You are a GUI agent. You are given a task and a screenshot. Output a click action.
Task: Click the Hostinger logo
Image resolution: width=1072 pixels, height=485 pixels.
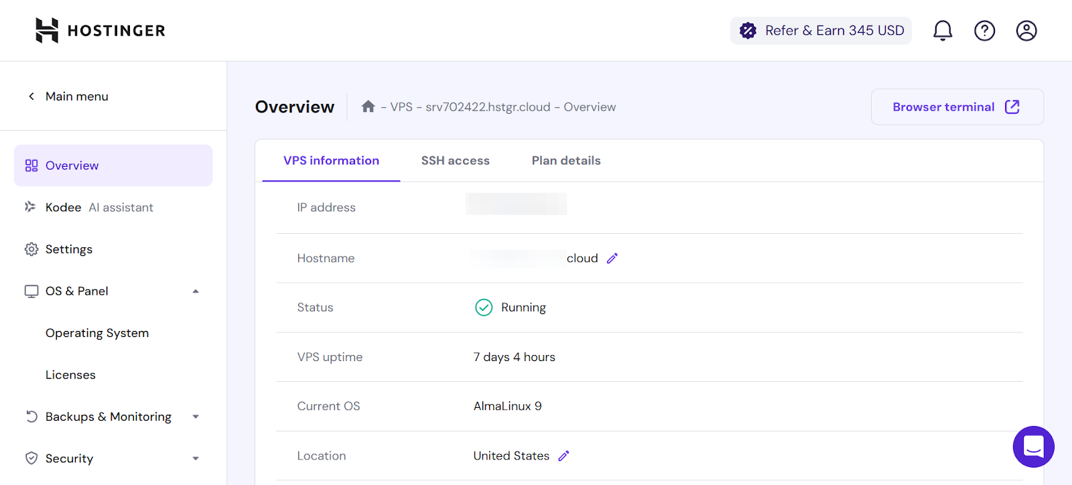click(x=100, y=30)
